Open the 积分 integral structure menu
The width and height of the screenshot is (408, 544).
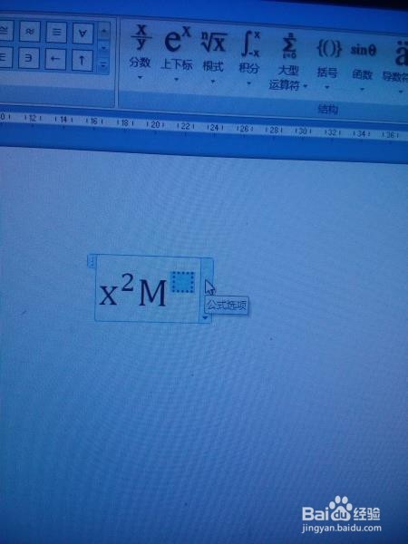tap(249, 58)
